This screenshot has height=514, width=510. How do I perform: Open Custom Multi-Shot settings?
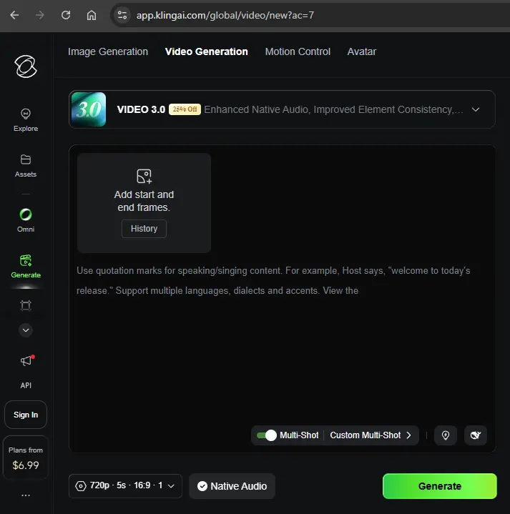tap(371, 435)
